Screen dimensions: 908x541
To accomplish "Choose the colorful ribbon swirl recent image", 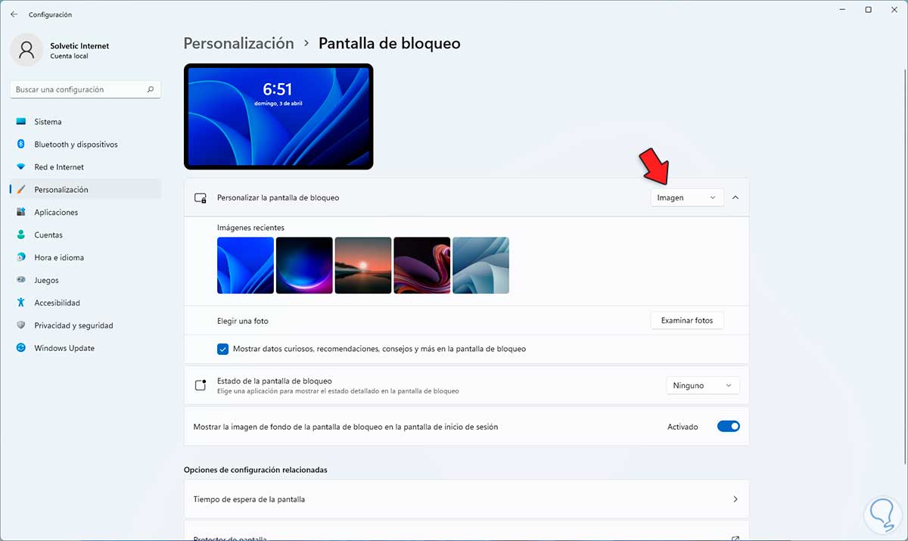I will pyautogui.click(x=422, y=266).
